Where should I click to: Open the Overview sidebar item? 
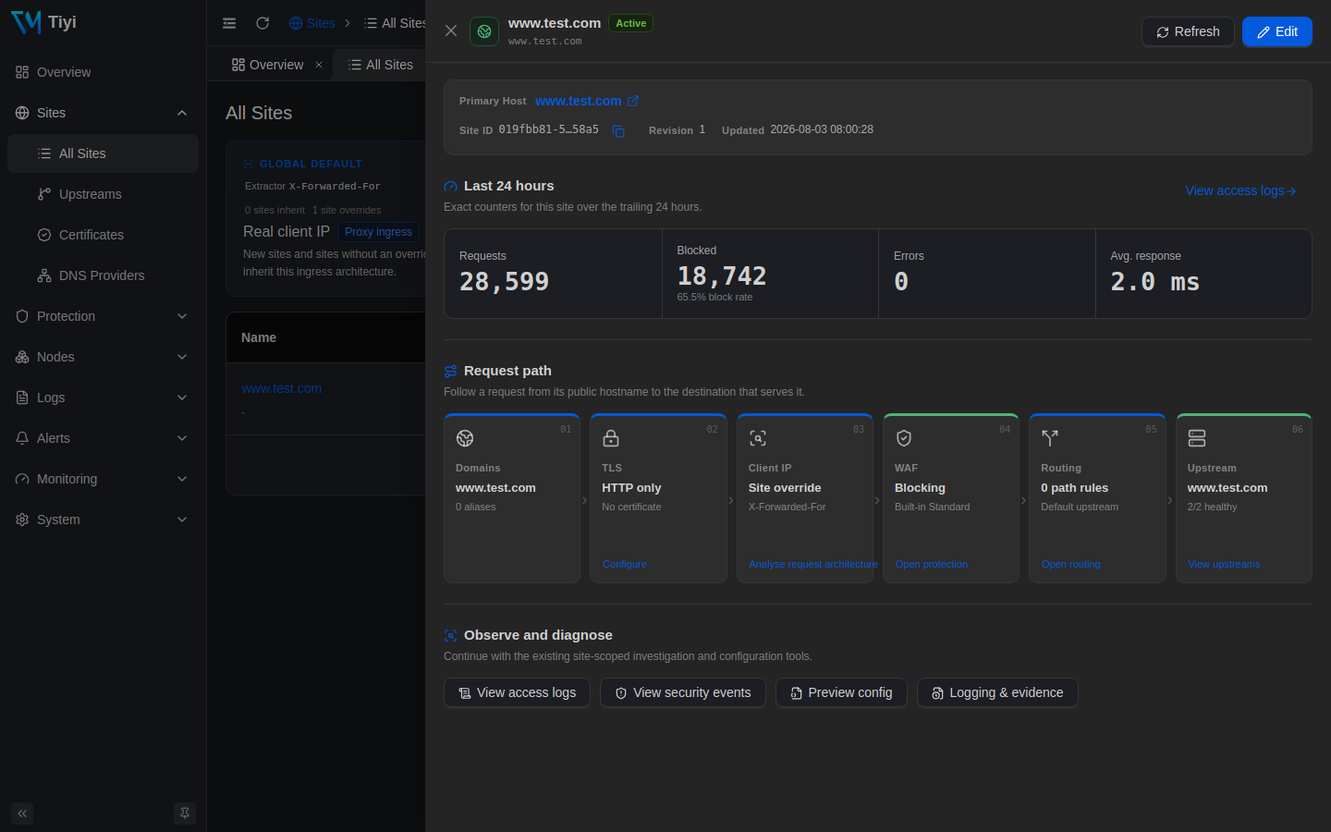103,72
